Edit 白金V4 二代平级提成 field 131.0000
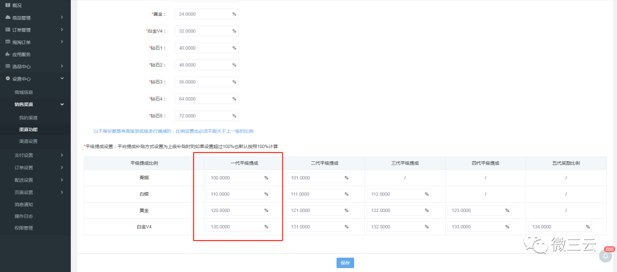This screenshot has height=272, width=617. tap(319, 227)
